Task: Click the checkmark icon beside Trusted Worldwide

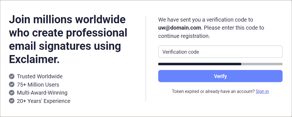Action: point(12,76)
